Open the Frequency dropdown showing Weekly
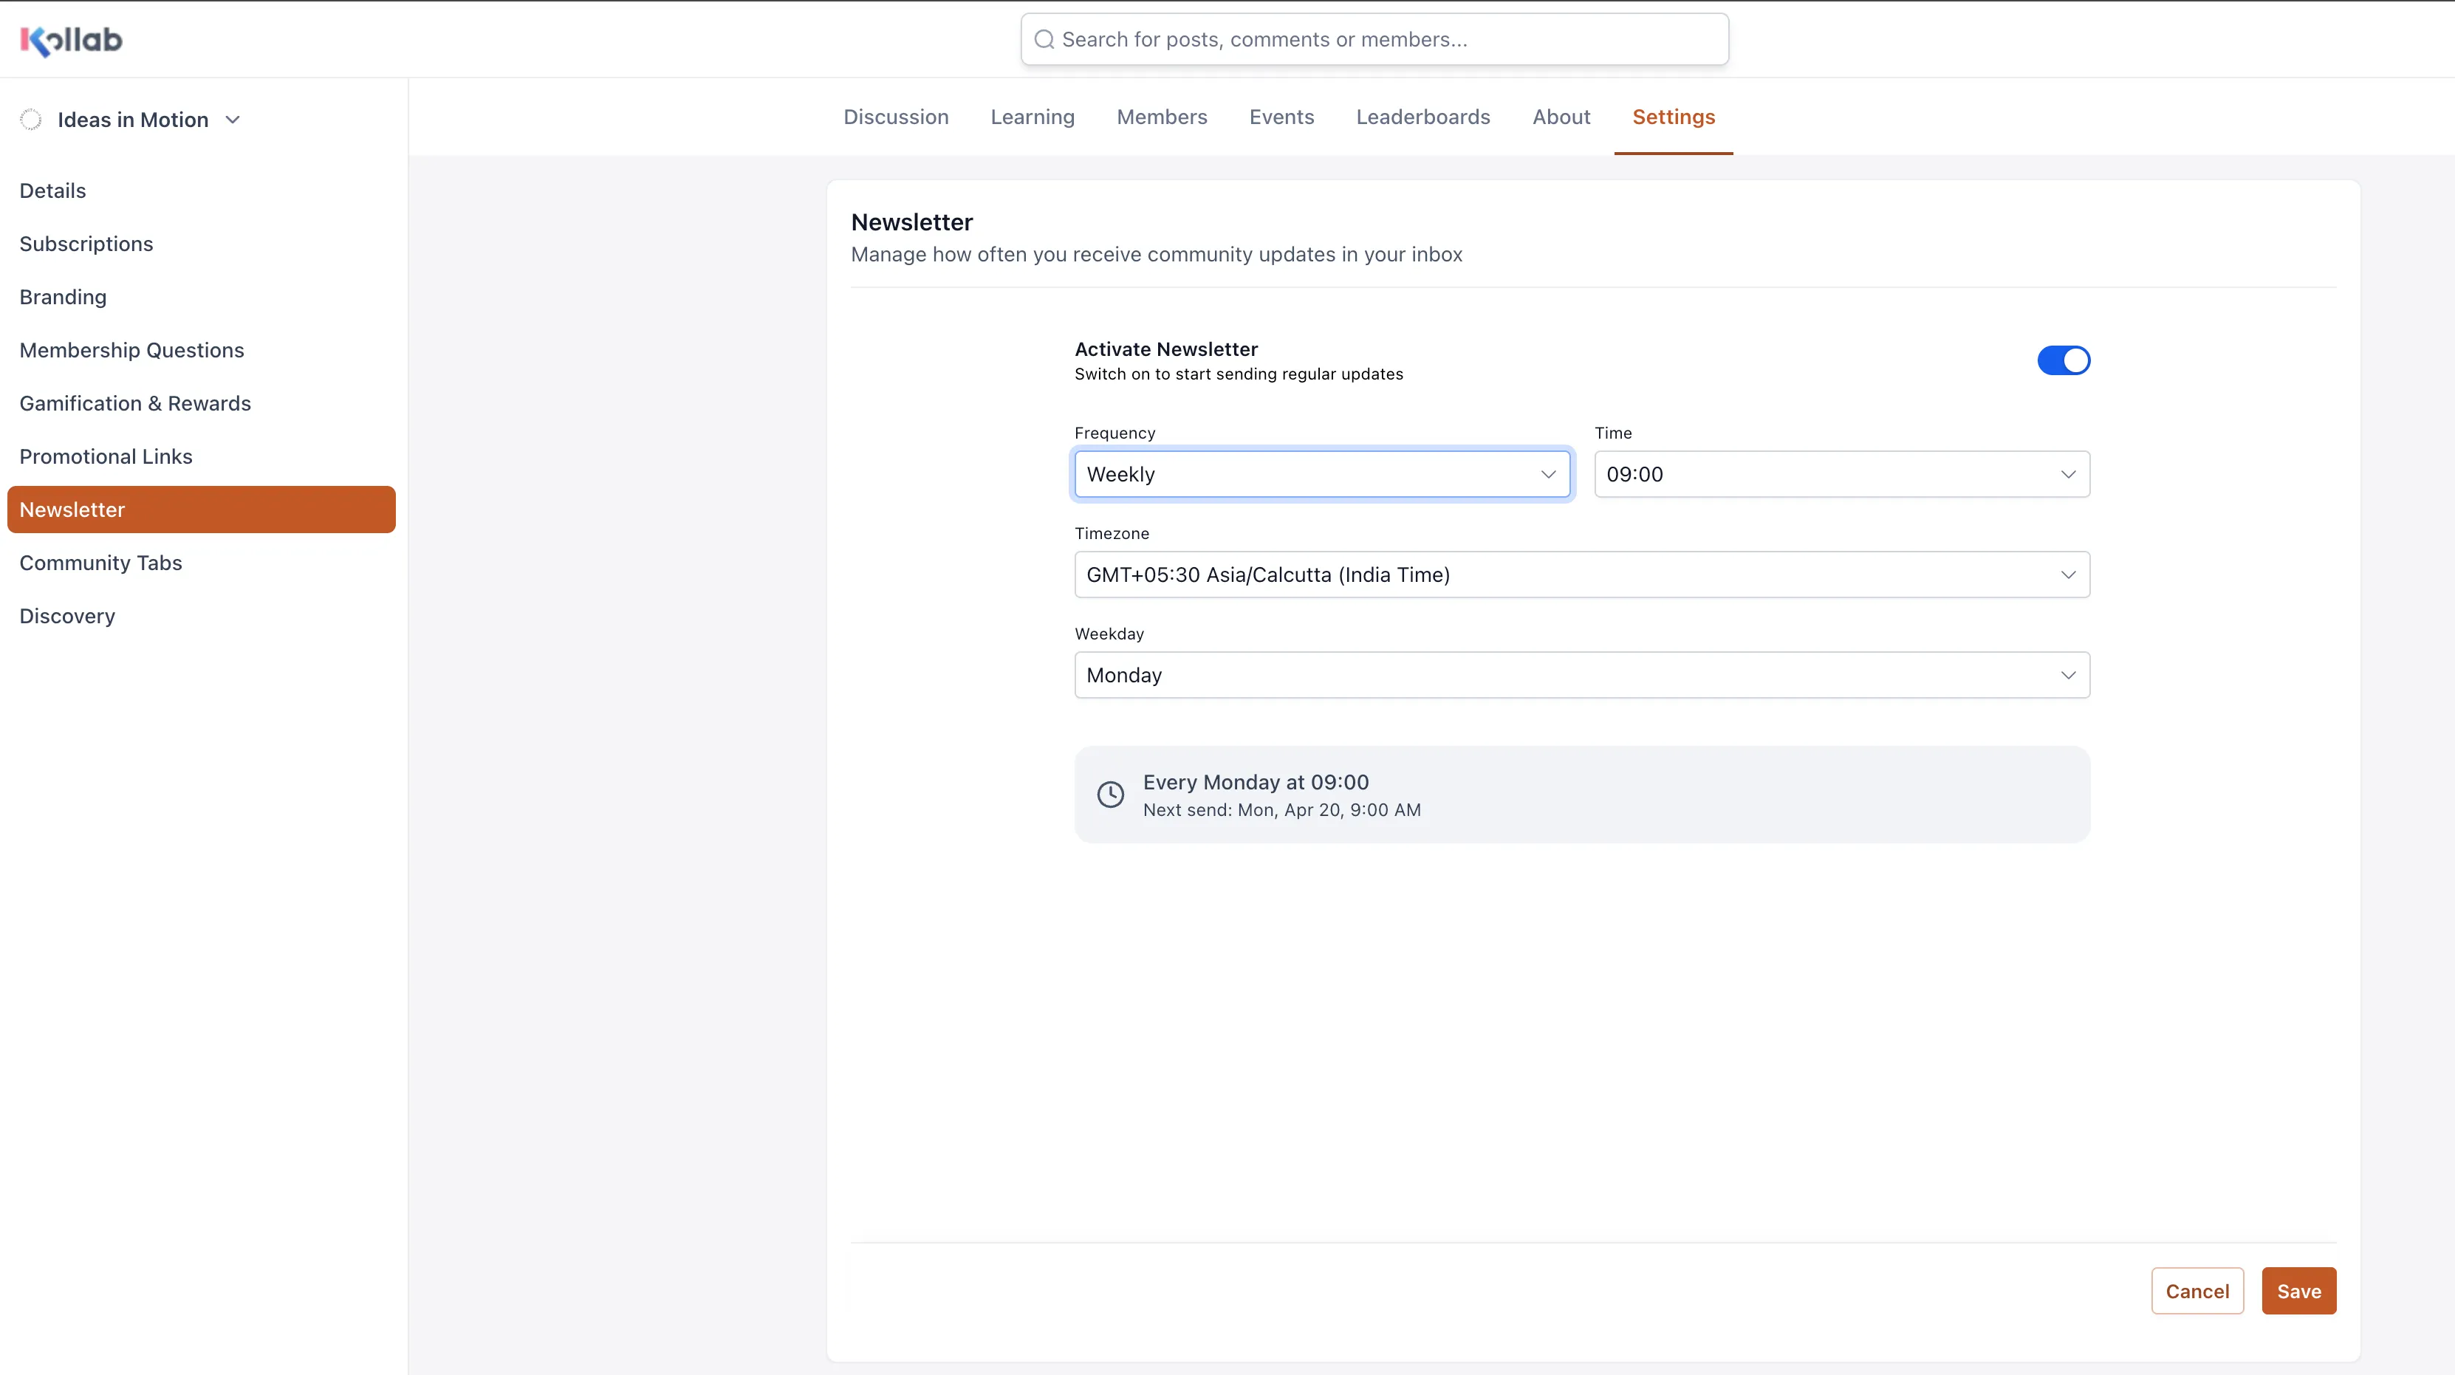 1322,473
